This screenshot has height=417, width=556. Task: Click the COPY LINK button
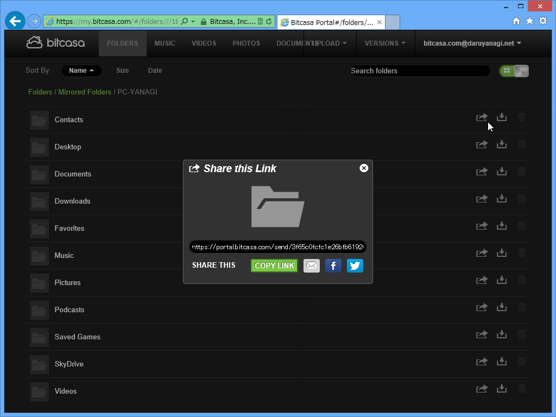click(x=274, y=266)
